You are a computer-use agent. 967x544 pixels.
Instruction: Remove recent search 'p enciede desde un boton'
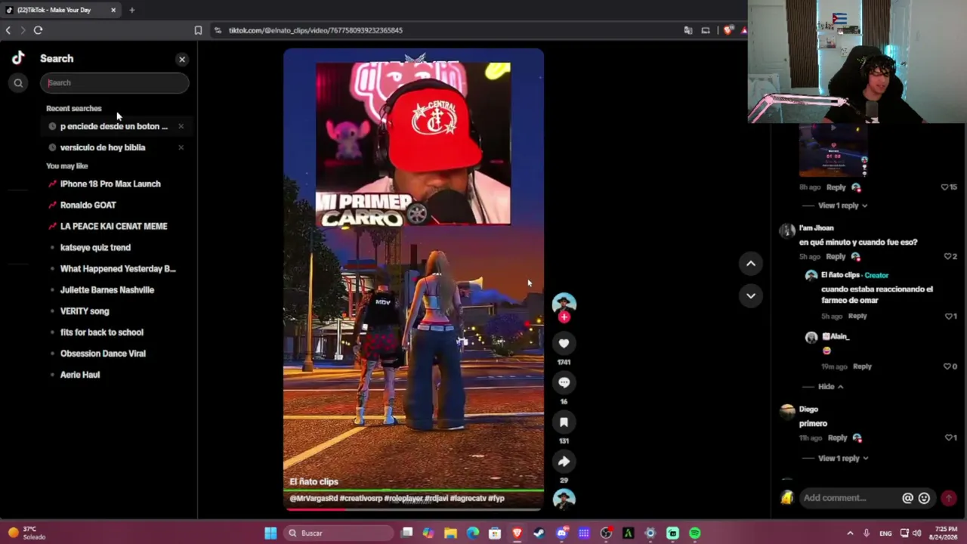pos(181,126)
